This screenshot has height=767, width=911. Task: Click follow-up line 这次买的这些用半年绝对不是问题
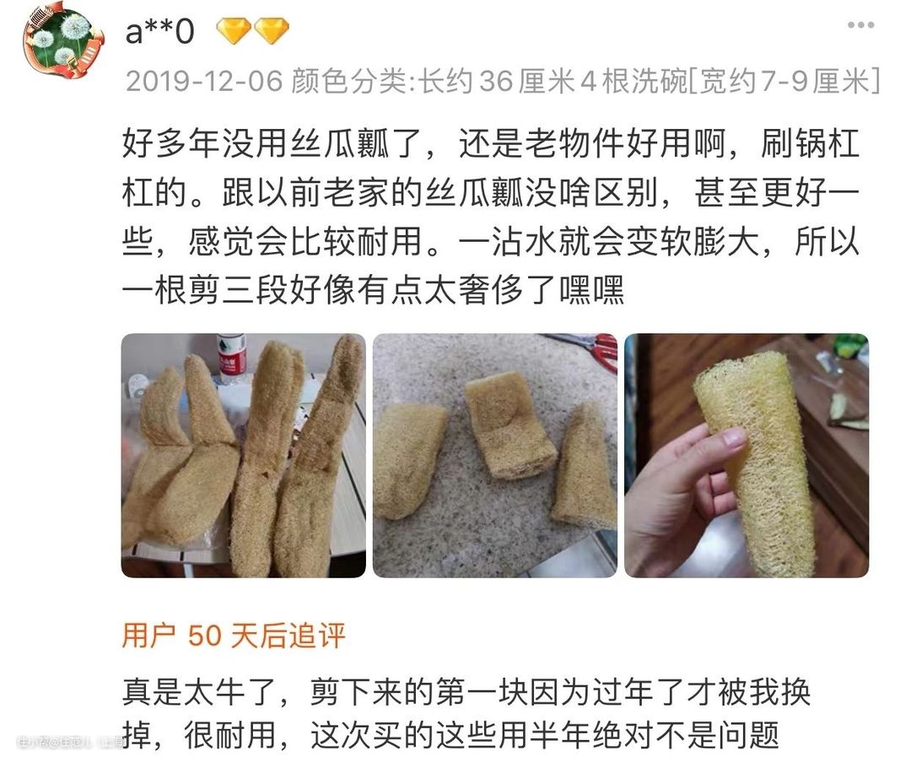point(544,736)
